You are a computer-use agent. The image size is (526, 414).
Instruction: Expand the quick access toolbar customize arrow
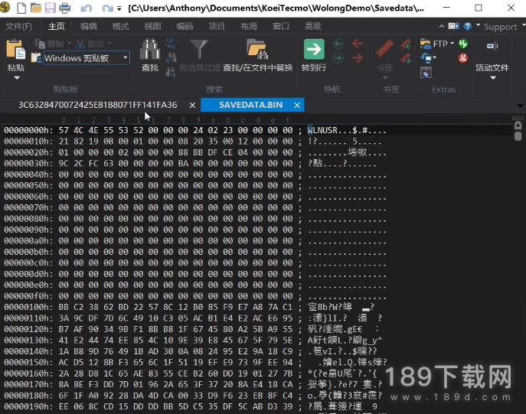click(x=119, y=9)
